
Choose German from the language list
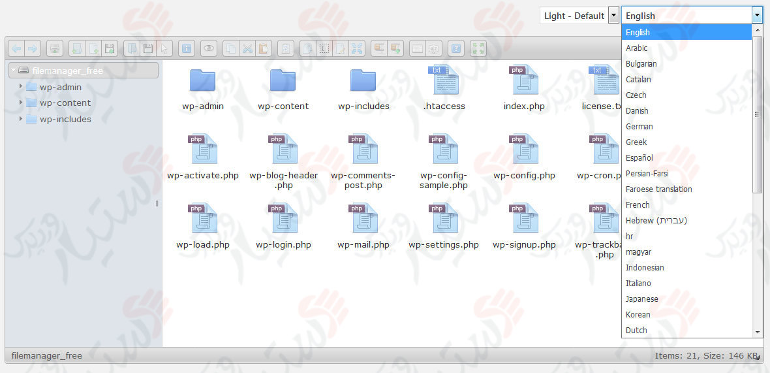coord(686,126)
